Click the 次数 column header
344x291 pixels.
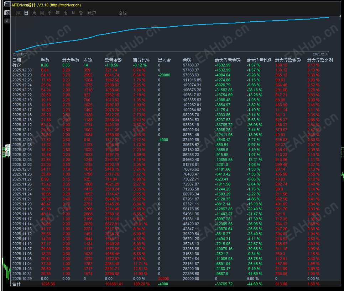(88, 60)
